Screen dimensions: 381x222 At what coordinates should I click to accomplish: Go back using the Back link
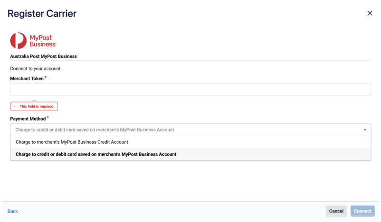click(x=13, y=212)
